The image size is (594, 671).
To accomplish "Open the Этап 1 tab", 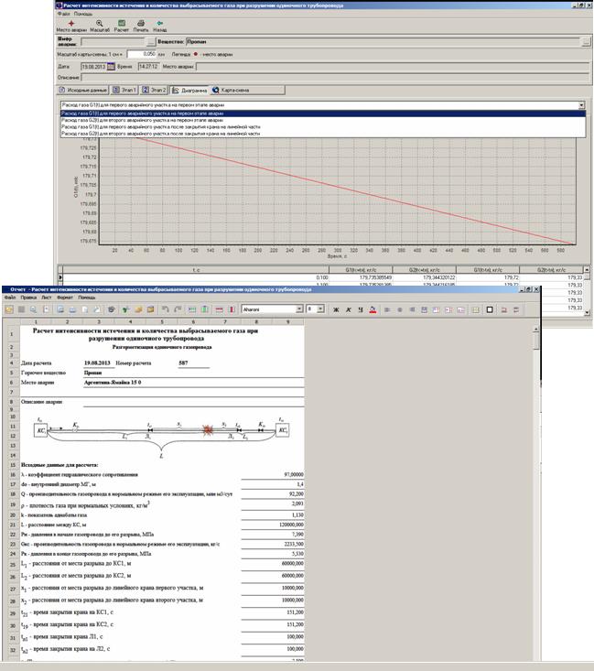I will pos(127,91).
